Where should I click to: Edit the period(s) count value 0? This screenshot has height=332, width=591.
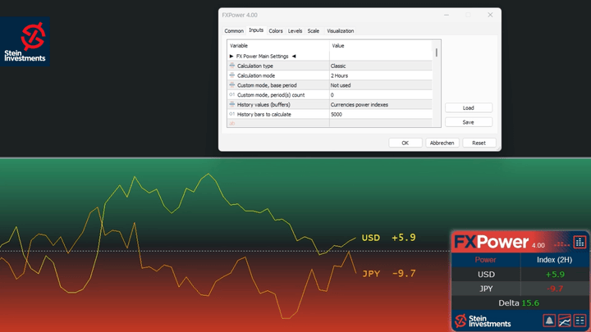tap(381, 95)
